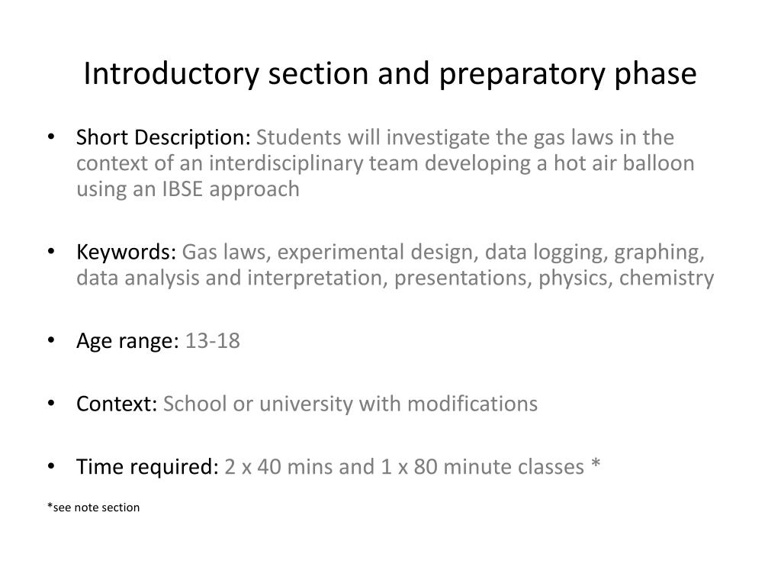Select the 'Age range:' label
781x586 pixels.
click(x=127, y=341)
